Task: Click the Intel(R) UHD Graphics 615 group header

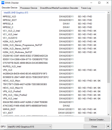Action: point(16,13)
